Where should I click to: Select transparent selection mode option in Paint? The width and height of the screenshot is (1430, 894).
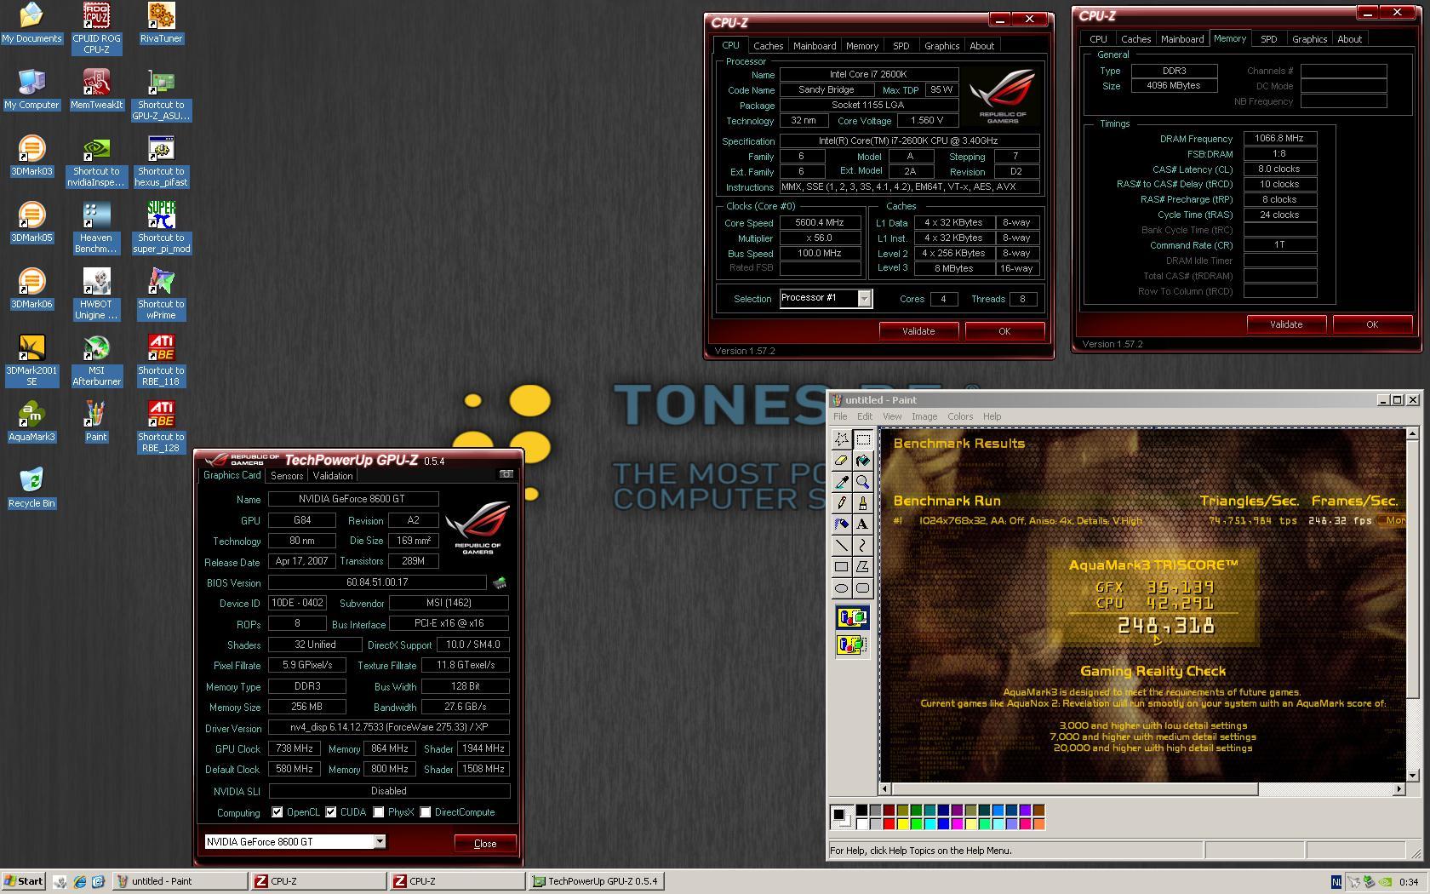pyautogui.click(x=852, y=645)
